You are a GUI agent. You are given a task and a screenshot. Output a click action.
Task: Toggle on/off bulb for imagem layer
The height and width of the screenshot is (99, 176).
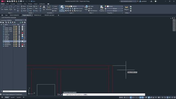tap(14, 36)
